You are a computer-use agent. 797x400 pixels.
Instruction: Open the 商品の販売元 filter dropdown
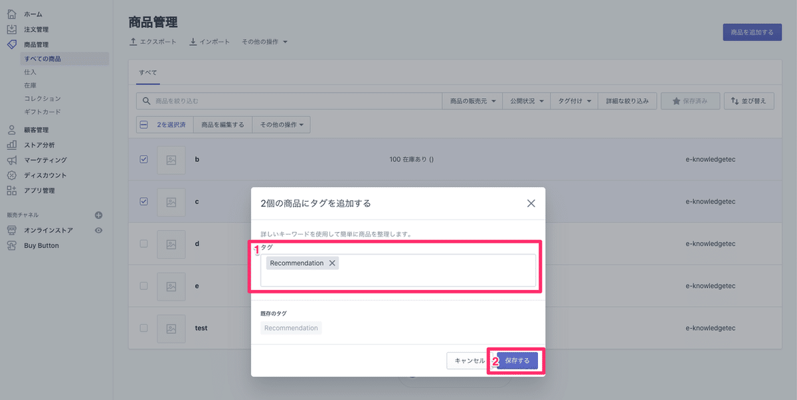pos(472,101)
